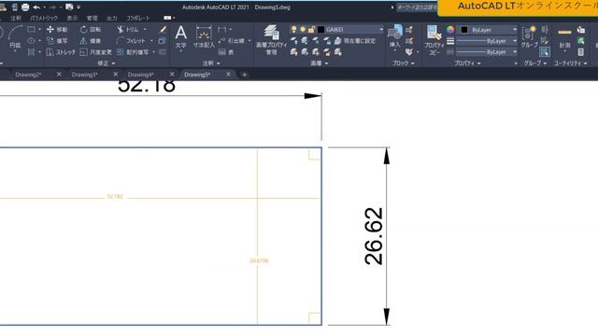Select the Arc (円弧) tool

click(x=15, y=37)
